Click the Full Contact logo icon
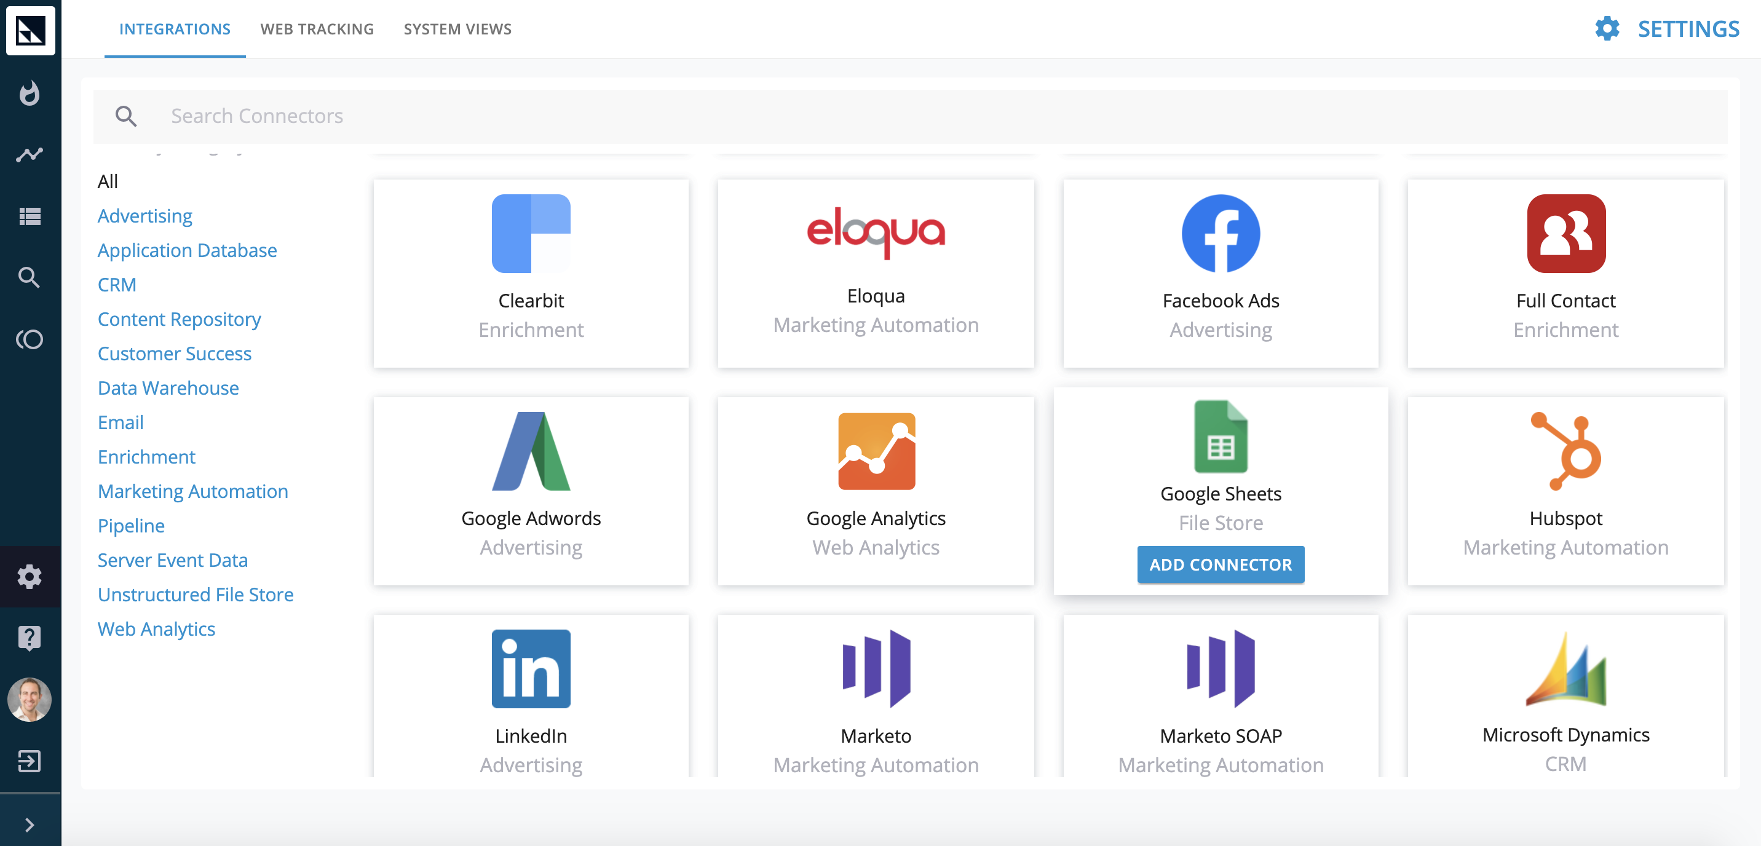The height and width of the screenshot is (846, 1761). pos(1565,233)
